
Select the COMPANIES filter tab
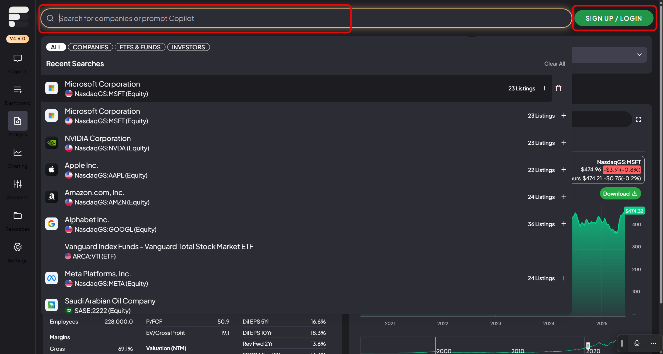pos(91,47)
